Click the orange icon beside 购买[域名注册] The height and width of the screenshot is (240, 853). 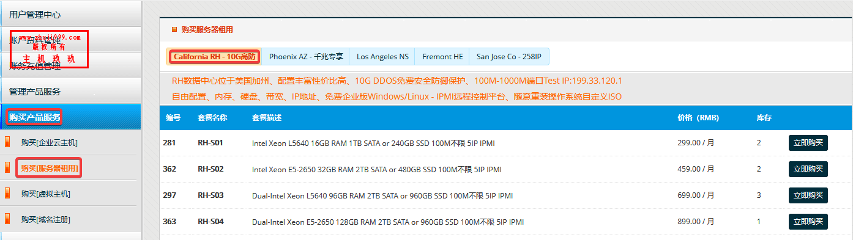point(8,219)
